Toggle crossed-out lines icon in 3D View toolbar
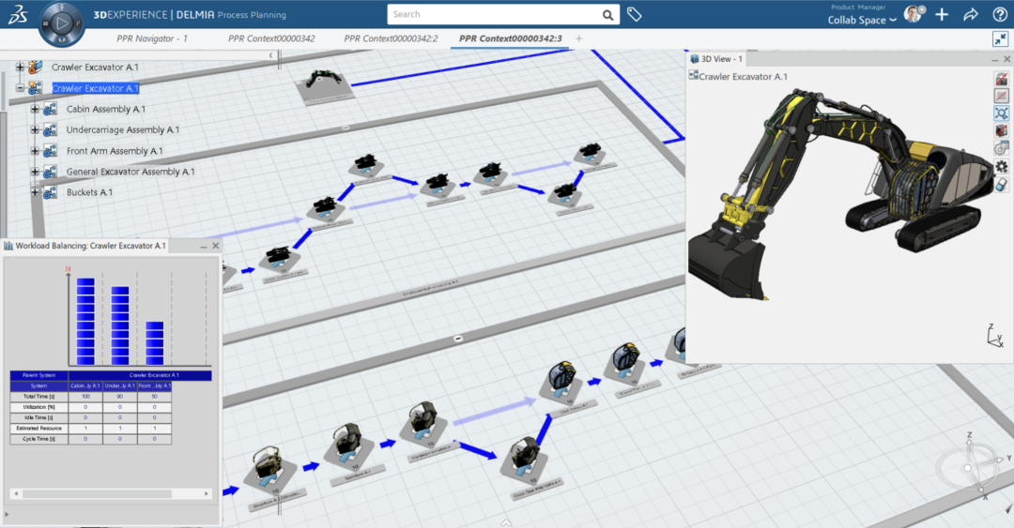The height and width of the screenshot is (528, 1014). [x=1002, y=96]
